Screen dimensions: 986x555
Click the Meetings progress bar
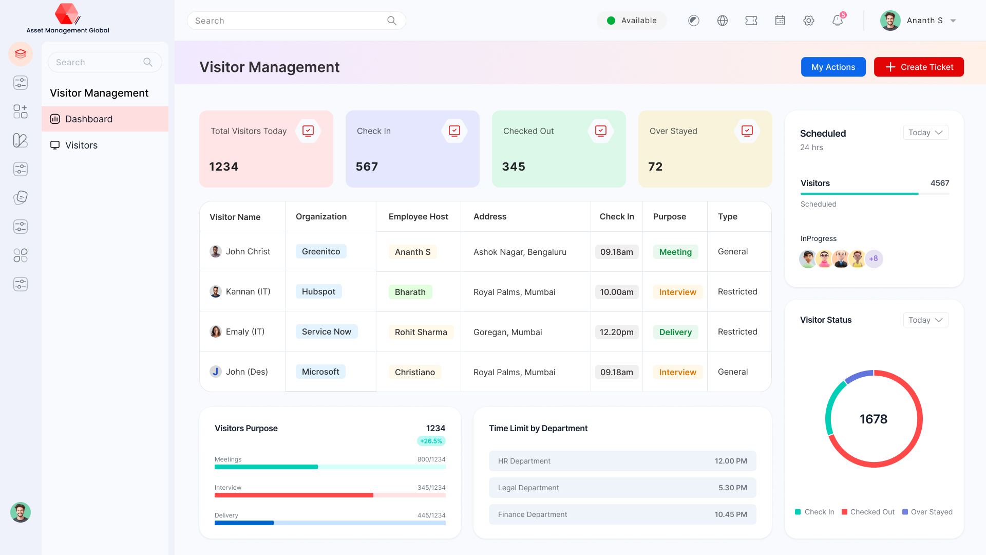pos(330,467)
